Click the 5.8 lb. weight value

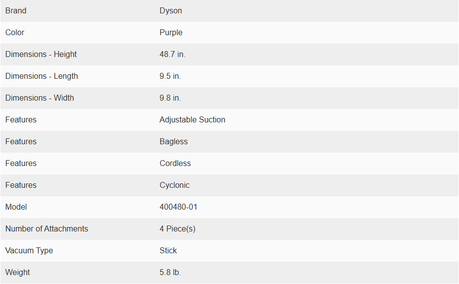(x=170, y=272)
